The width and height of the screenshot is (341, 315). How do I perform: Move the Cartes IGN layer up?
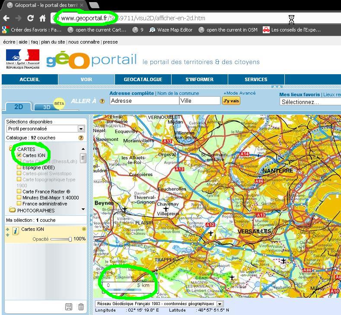tap(8, 229)
